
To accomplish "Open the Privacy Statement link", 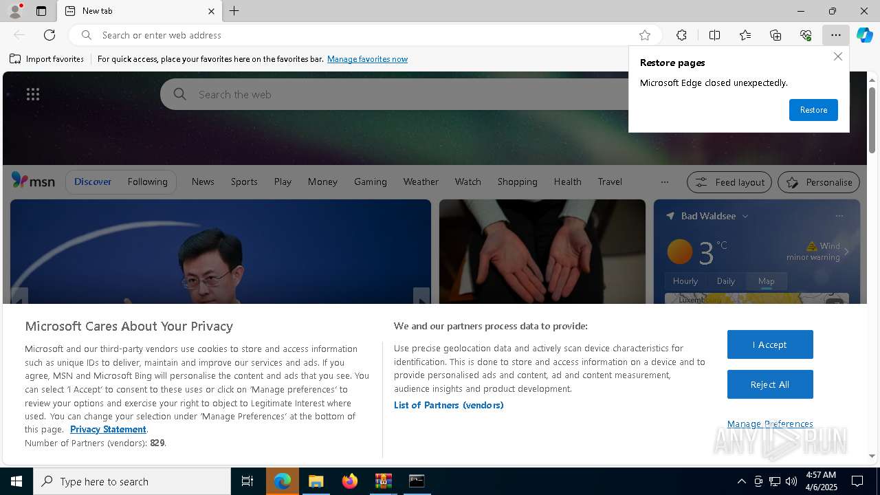I will 108,429.
